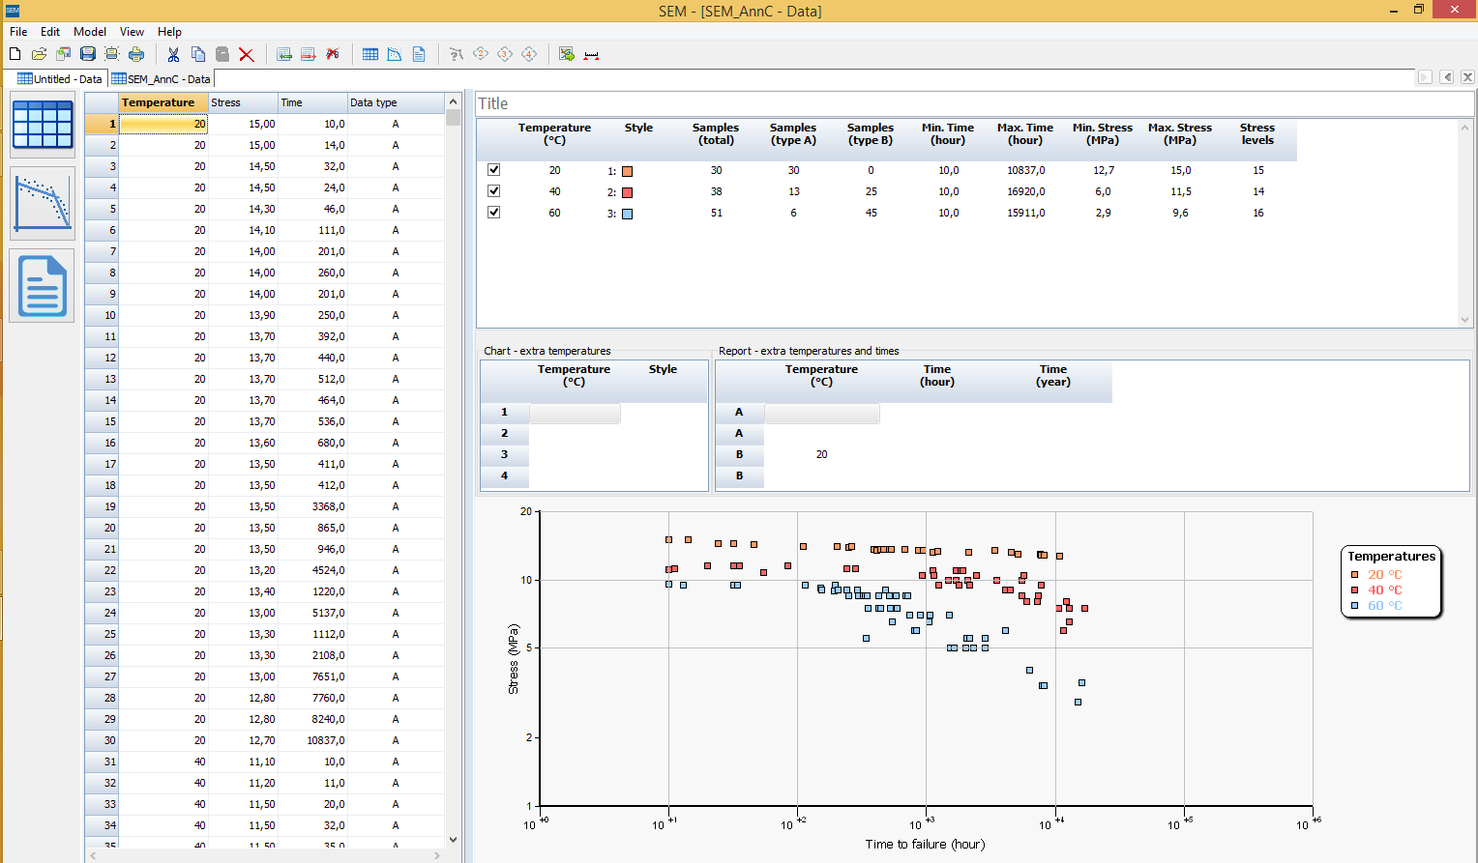Select row header 10 in data table
Viewport: 1478px width, 863px height.
point(102,315)
